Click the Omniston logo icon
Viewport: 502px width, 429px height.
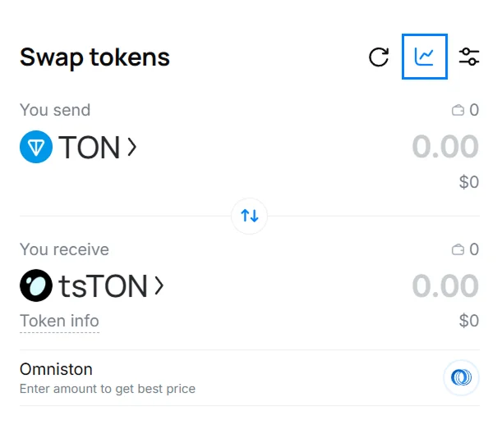tap(461, 377)
